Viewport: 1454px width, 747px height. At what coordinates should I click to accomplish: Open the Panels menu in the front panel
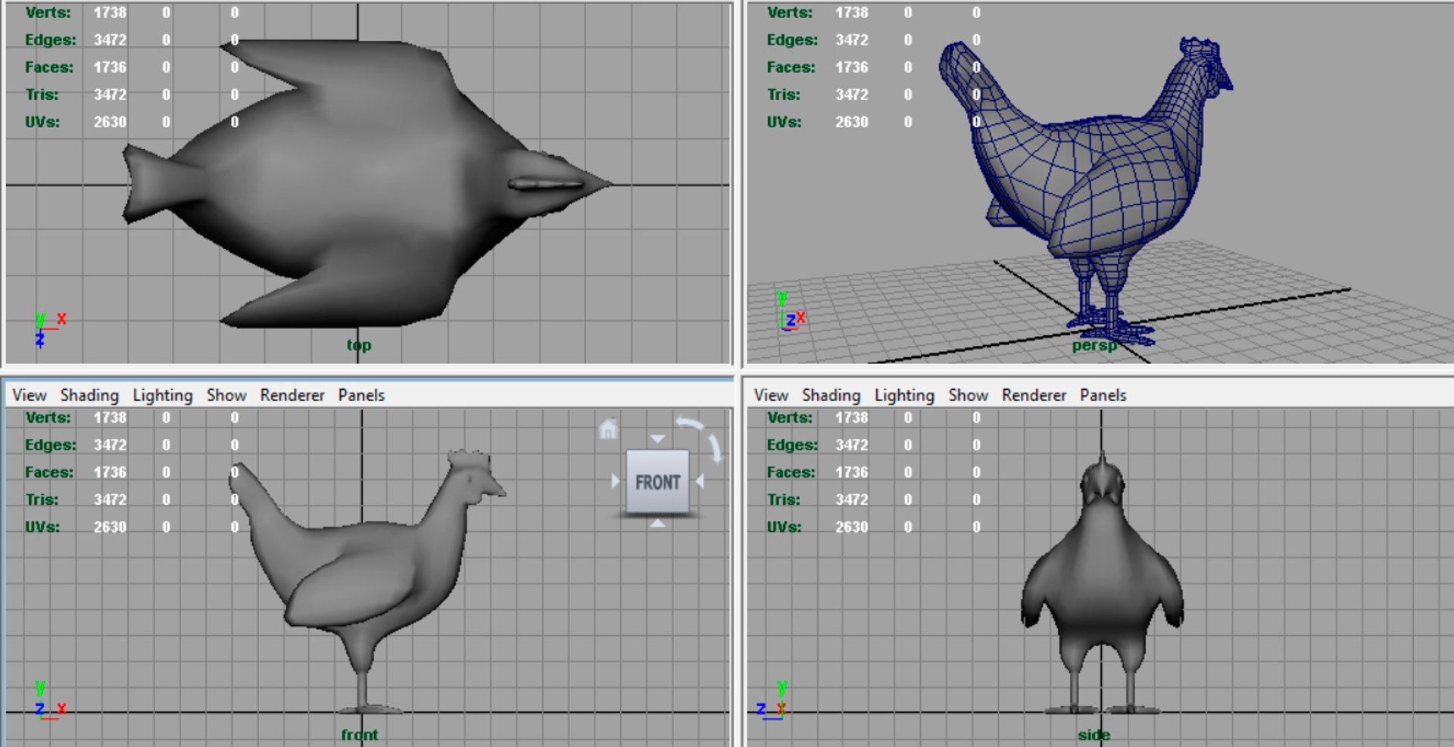[x=361, y=395]
